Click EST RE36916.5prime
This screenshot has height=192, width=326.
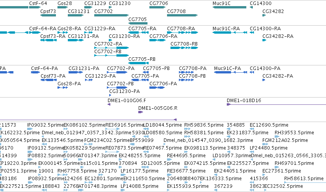[113, 129]
